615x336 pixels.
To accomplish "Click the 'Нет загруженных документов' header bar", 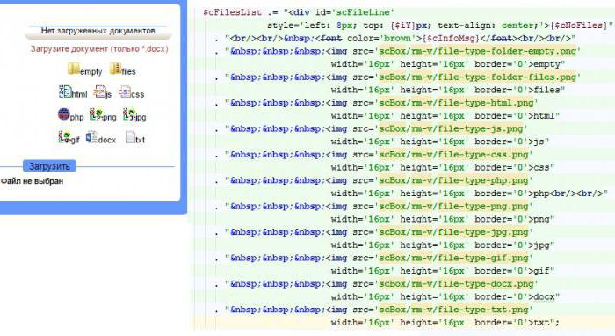I will pyautogui.click(x=98, y=31).
